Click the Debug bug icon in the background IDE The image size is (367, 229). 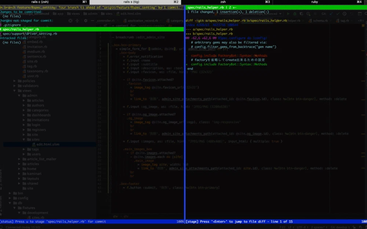[295, 14]
